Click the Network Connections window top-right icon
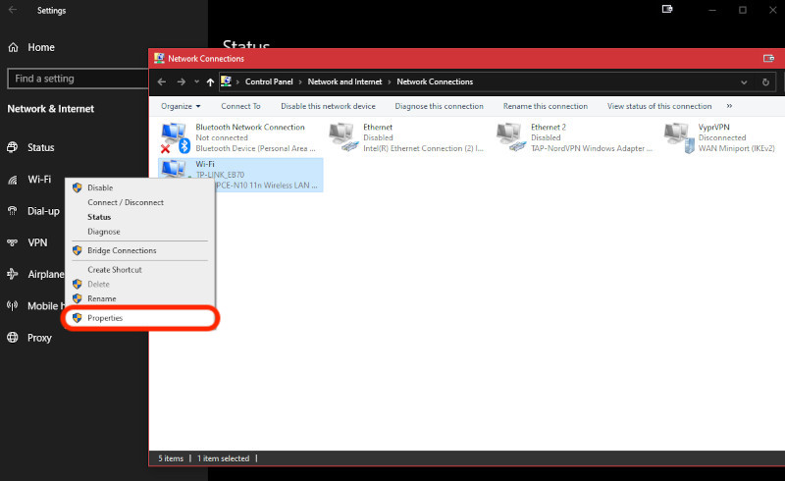Viewport: 785px width, 481px height. [x=768, y=59]
